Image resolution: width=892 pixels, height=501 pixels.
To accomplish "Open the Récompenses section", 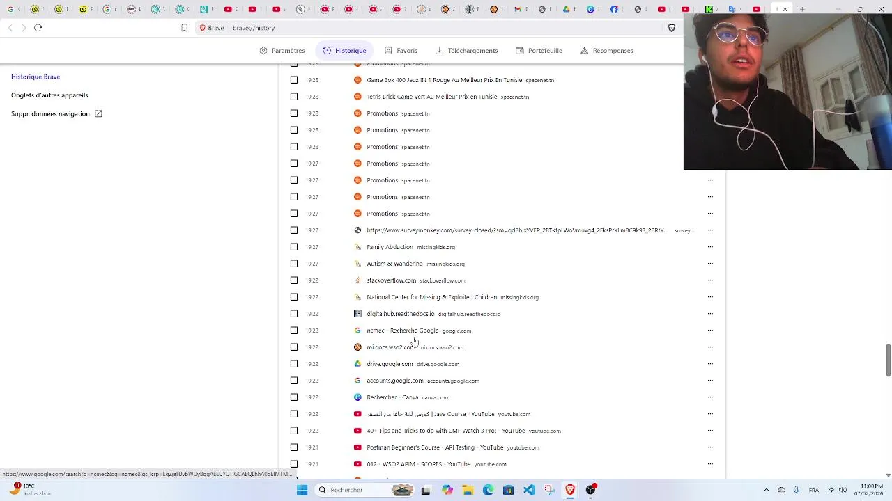I will pos(606,51).
